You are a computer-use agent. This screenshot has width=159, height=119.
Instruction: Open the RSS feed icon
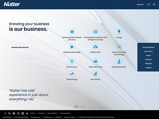click(27, 113)
